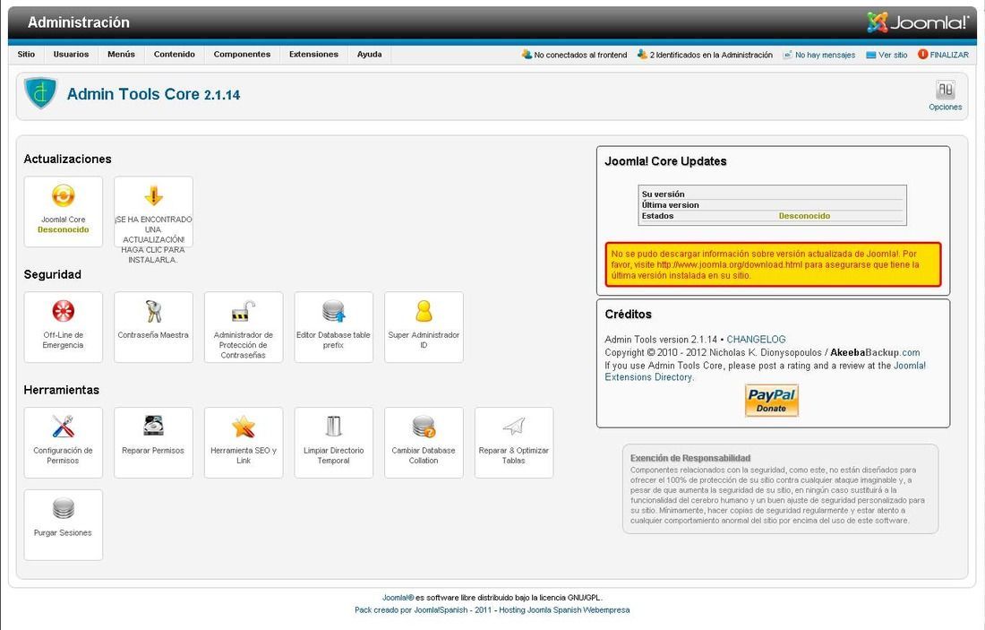Open Editor Database table prefix
Image resolution: width=985 pixels, height=630 pixels.
(334, 327)
